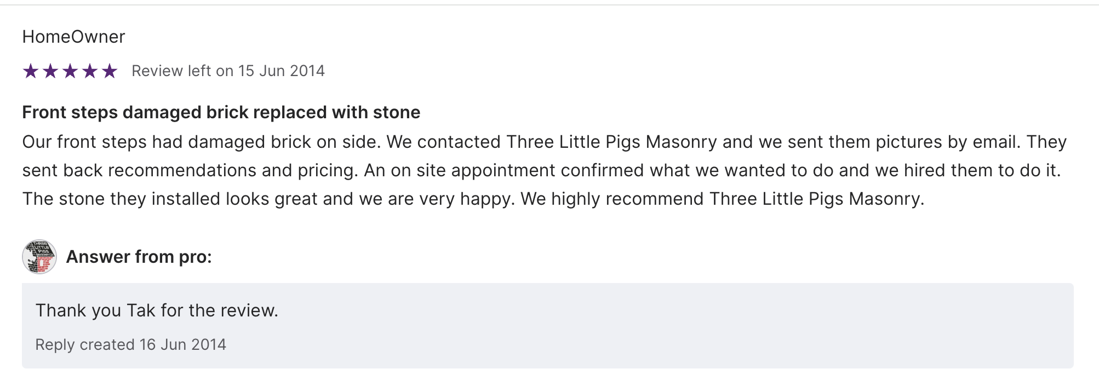Viewport: 1099px width, 369px height.
Task: Click the 'Review left on 15 Jun 2014' date
Action: pos(228,71)
